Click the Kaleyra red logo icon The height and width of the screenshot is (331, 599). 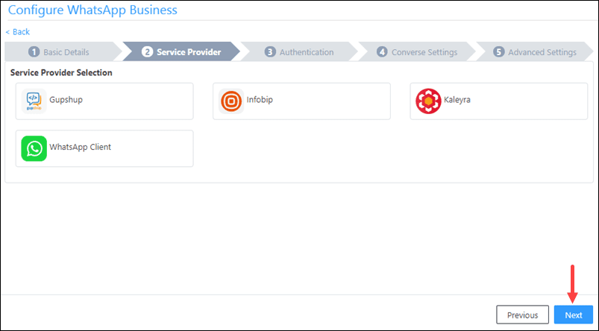pyautogui.click(x=428, y=101)
